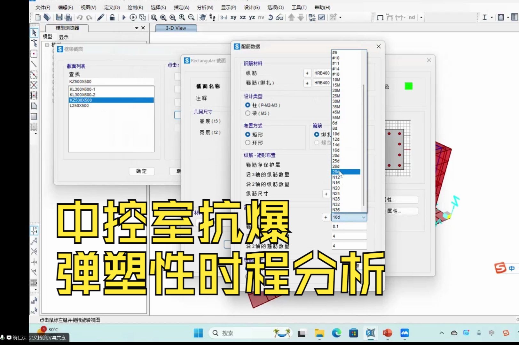Image resolution: width=519 pixels, height=345 pixels.
Task: Select the pointer tool in left toolbar
Action: (34, 33)
